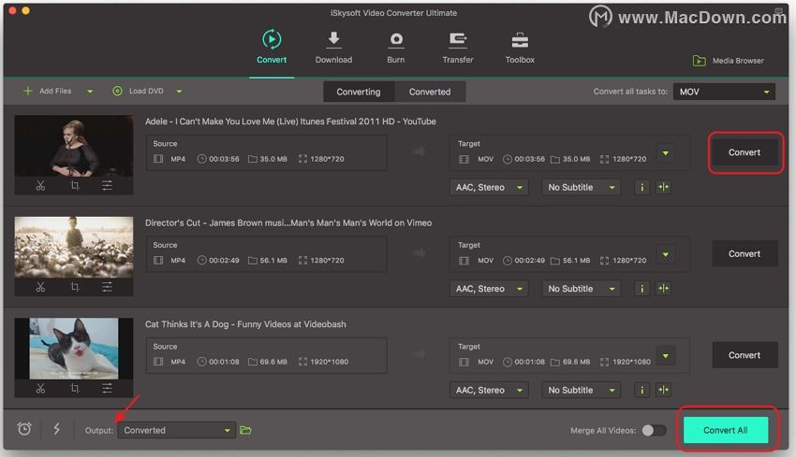796x457 pixels.
Task: Open audio track dropdown for Cat video
Action: (489, 390)
